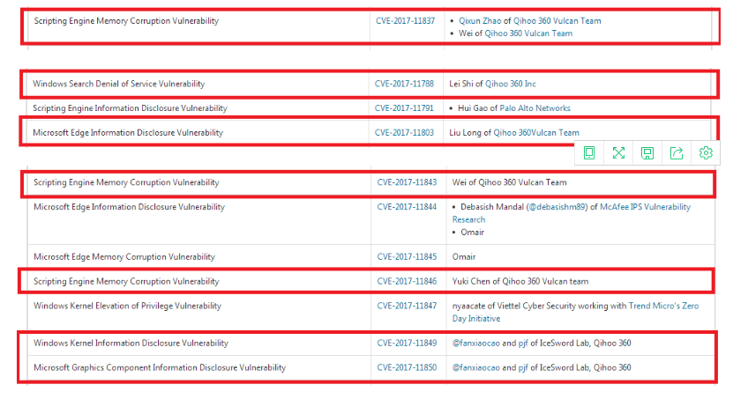This screenshot has height=414, width=733.
Task: Click pjf link in CVE-2017-11849 row
Action: 523,343
